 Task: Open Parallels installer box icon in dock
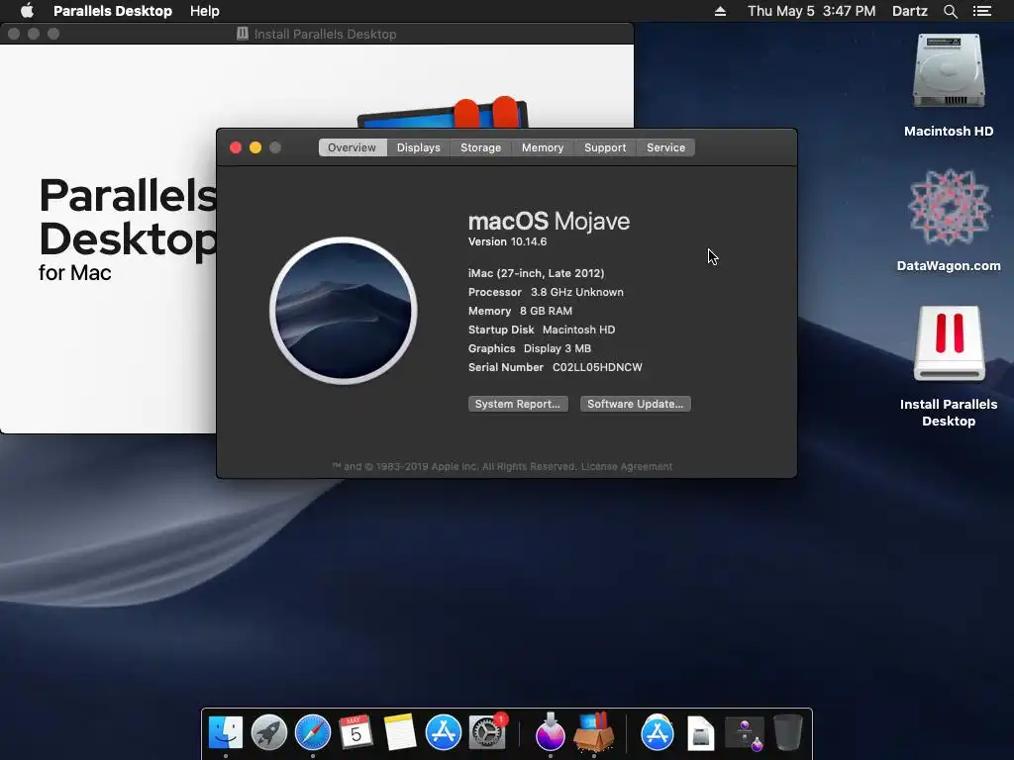pyautogui.click(x=594, y=733)
